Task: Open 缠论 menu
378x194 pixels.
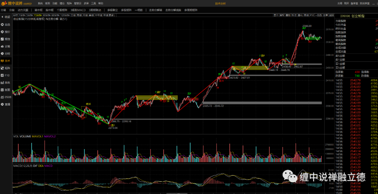Action: 62,4
